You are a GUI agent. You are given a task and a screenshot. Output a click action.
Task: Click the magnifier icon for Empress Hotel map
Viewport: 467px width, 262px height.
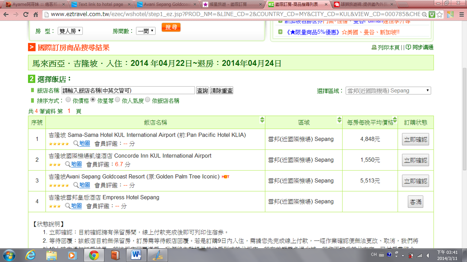click(67, 206)
